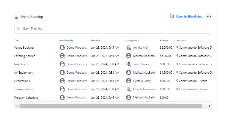The height and width of the screenshot is (122, 226).
Task: Click the horizontal scrollbar left arrow
Action: (17, 106)
